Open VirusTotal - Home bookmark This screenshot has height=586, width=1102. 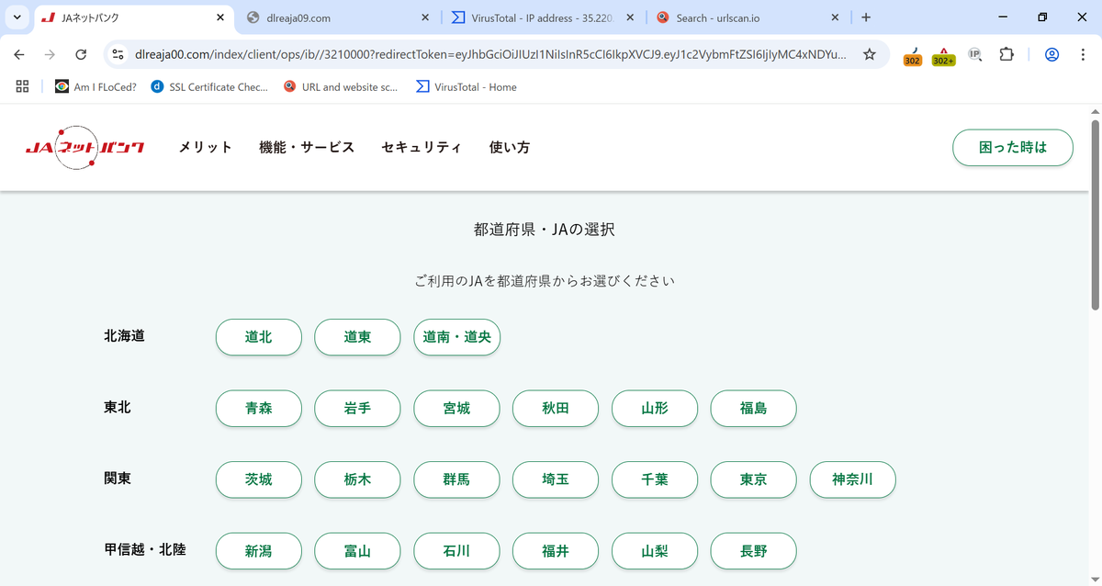click(x=467, y=86)
